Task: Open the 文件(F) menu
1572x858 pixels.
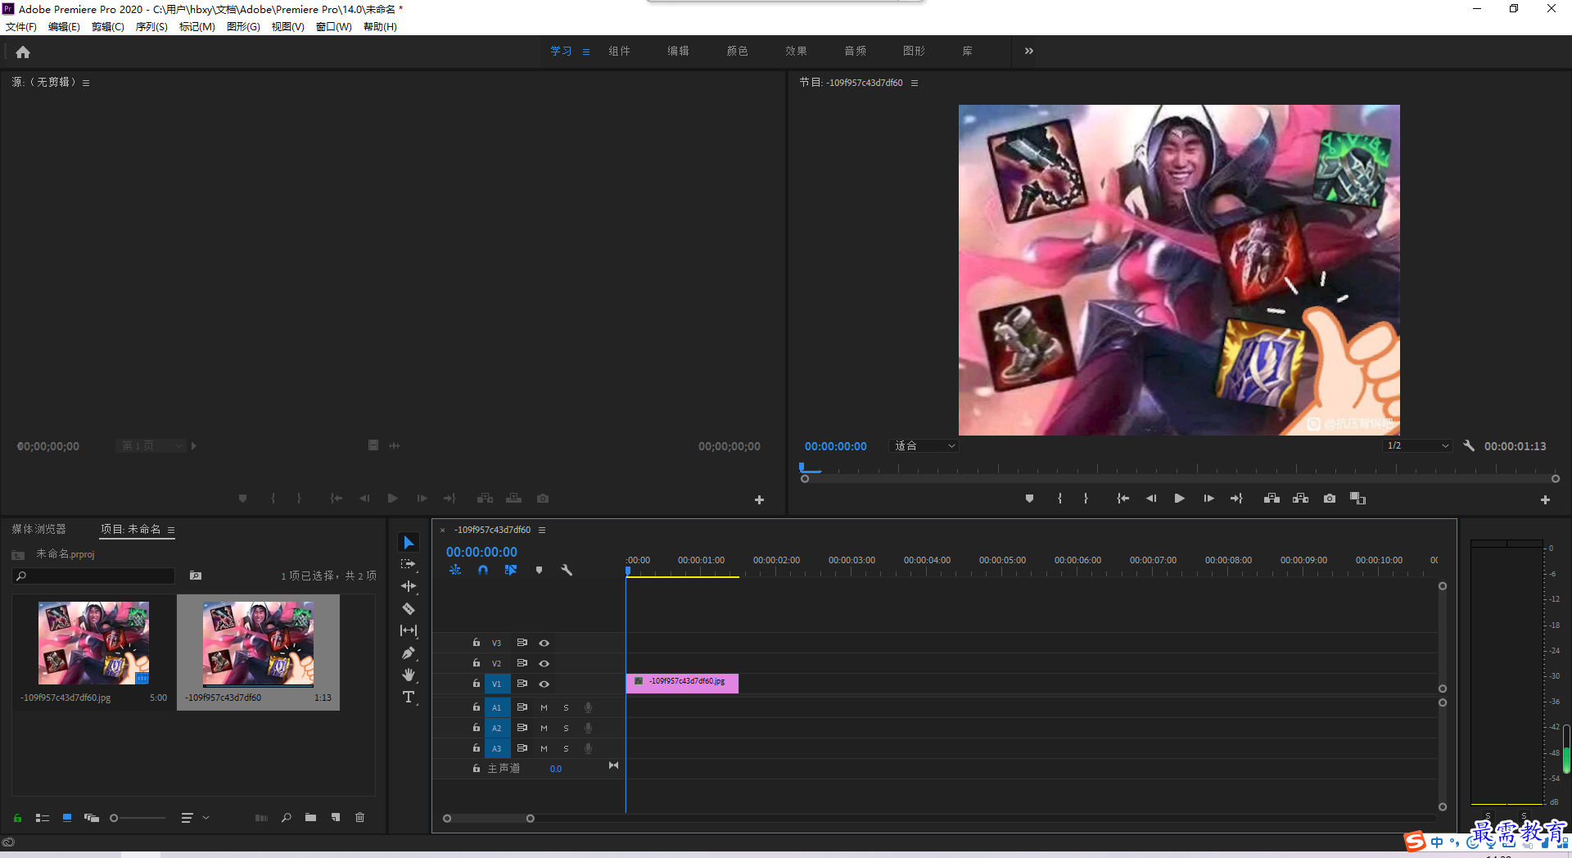Action: click(21, 26)
